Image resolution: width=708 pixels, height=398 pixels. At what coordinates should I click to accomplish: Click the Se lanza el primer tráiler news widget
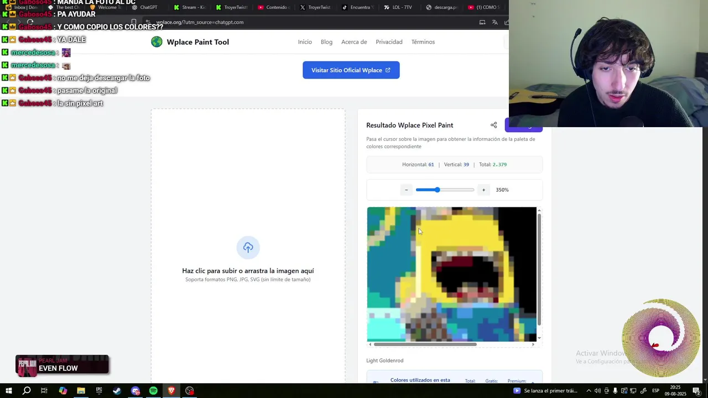545,391
